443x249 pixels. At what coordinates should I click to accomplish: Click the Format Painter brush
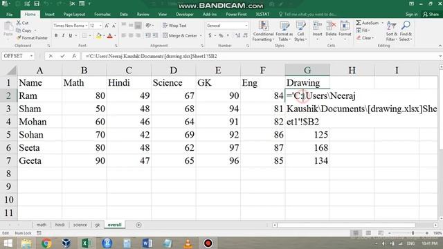19,37
